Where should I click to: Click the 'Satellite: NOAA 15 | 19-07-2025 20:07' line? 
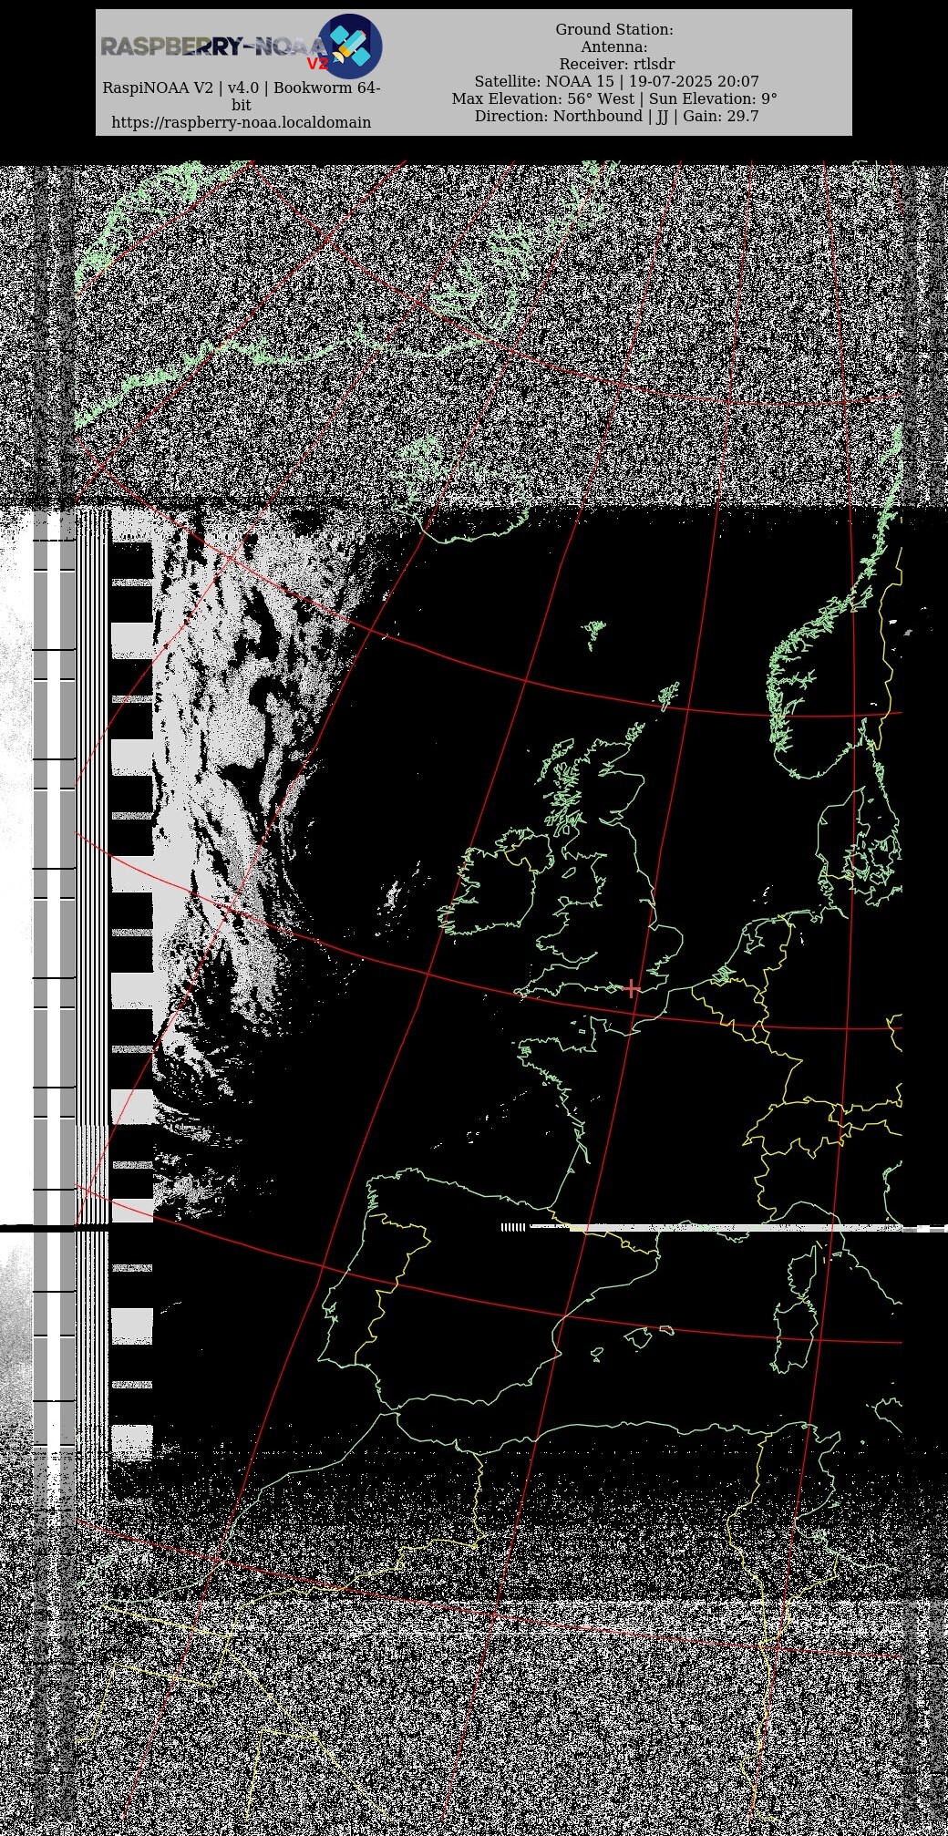click(616, 81)
